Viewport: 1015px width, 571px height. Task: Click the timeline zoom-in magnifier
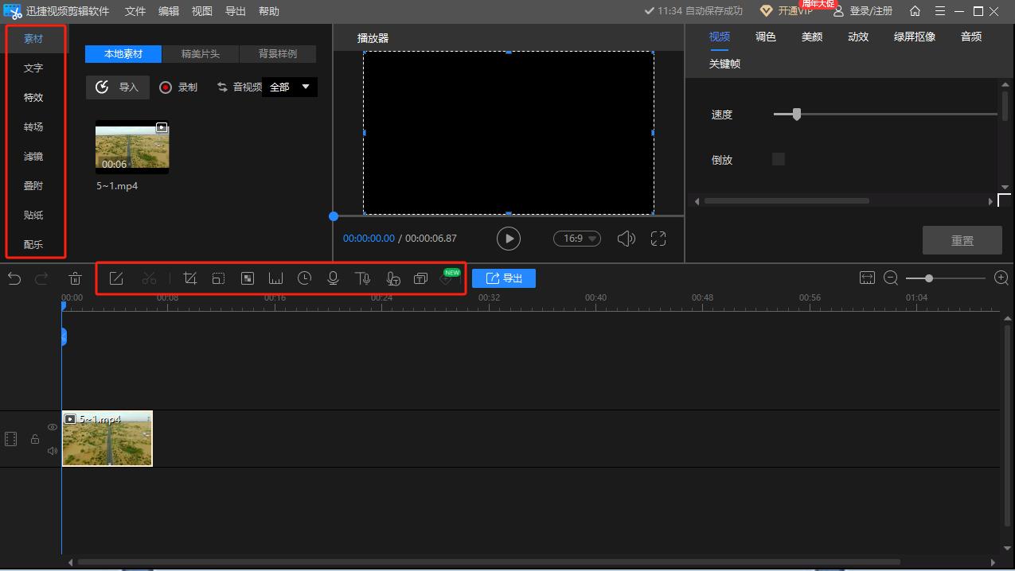click(x=1001, y=278)
